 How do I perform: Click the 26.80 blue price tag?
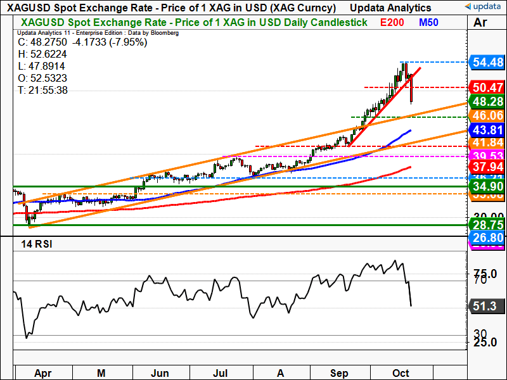[x=486, y=237]
